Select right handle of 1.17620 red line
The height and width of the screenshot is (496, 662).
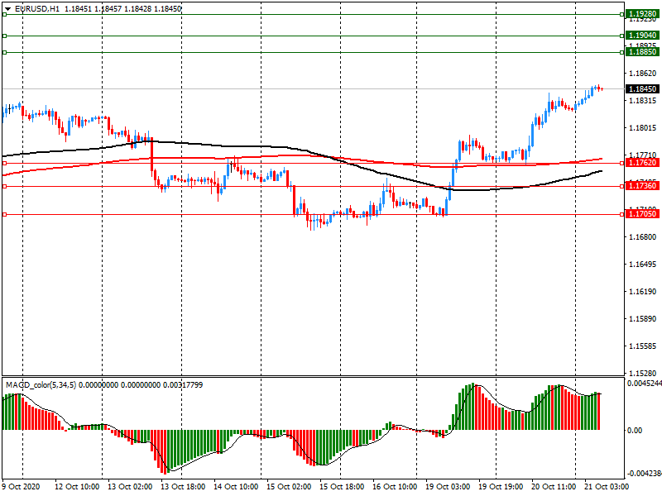[x=622, y=163]
